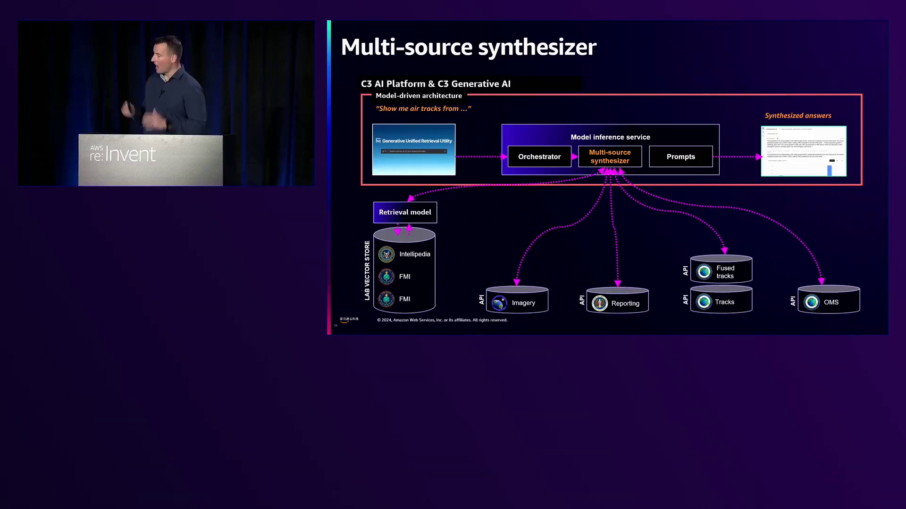The width and height of the screenshot is (906, 509).
Task: Select the Multi-source synthesizer box
Action: (610, 156)
